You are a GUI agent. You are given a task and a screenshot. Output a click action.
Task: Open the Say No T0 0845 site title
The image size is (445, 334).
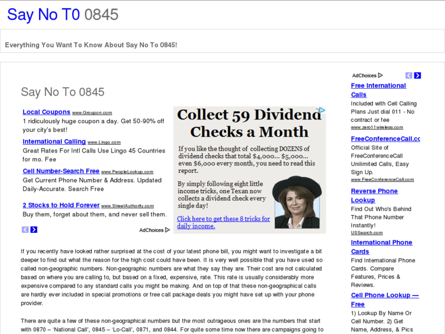[x=62, y=15]
